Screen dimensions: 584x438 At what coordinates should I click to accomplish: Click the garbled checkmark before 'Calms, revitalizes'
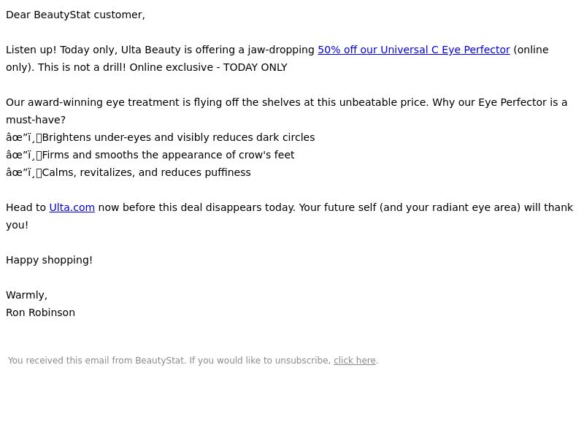(x=24, y=172)
